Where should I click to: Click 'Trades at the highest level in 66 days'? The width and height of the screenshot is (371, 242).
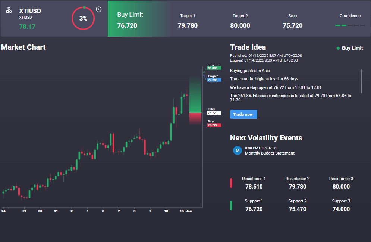click(264, 79)
